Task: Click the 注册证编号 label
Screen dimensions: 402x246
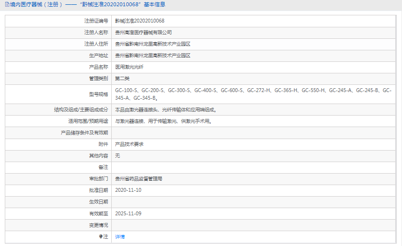Action: (96, 21)
